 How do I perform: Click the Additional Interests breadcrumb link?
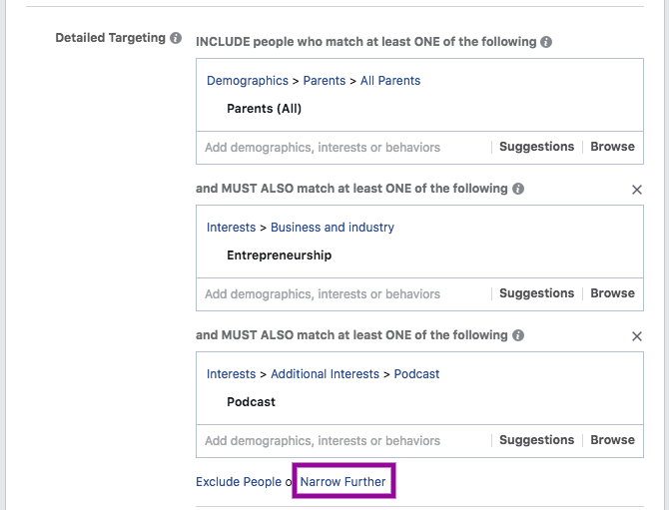325,374
